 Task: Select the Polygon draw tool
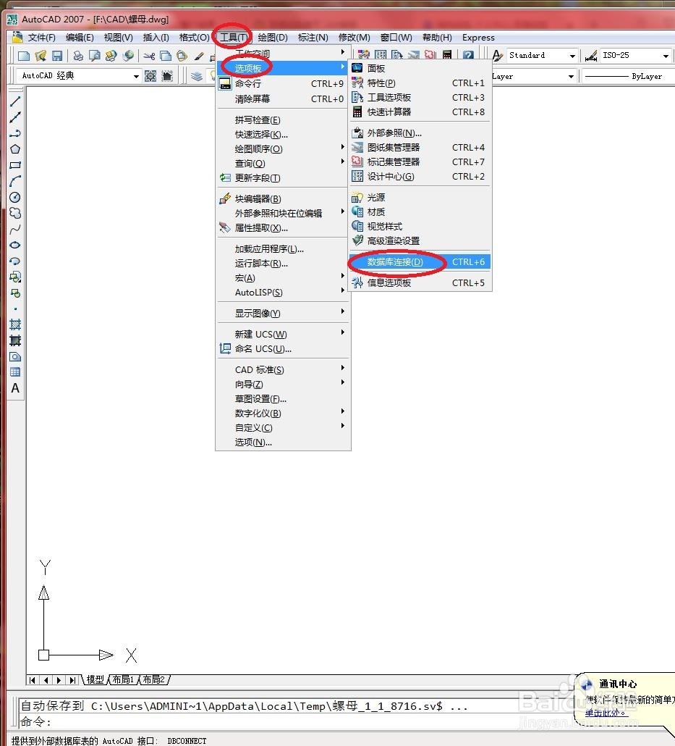point(15,149)
